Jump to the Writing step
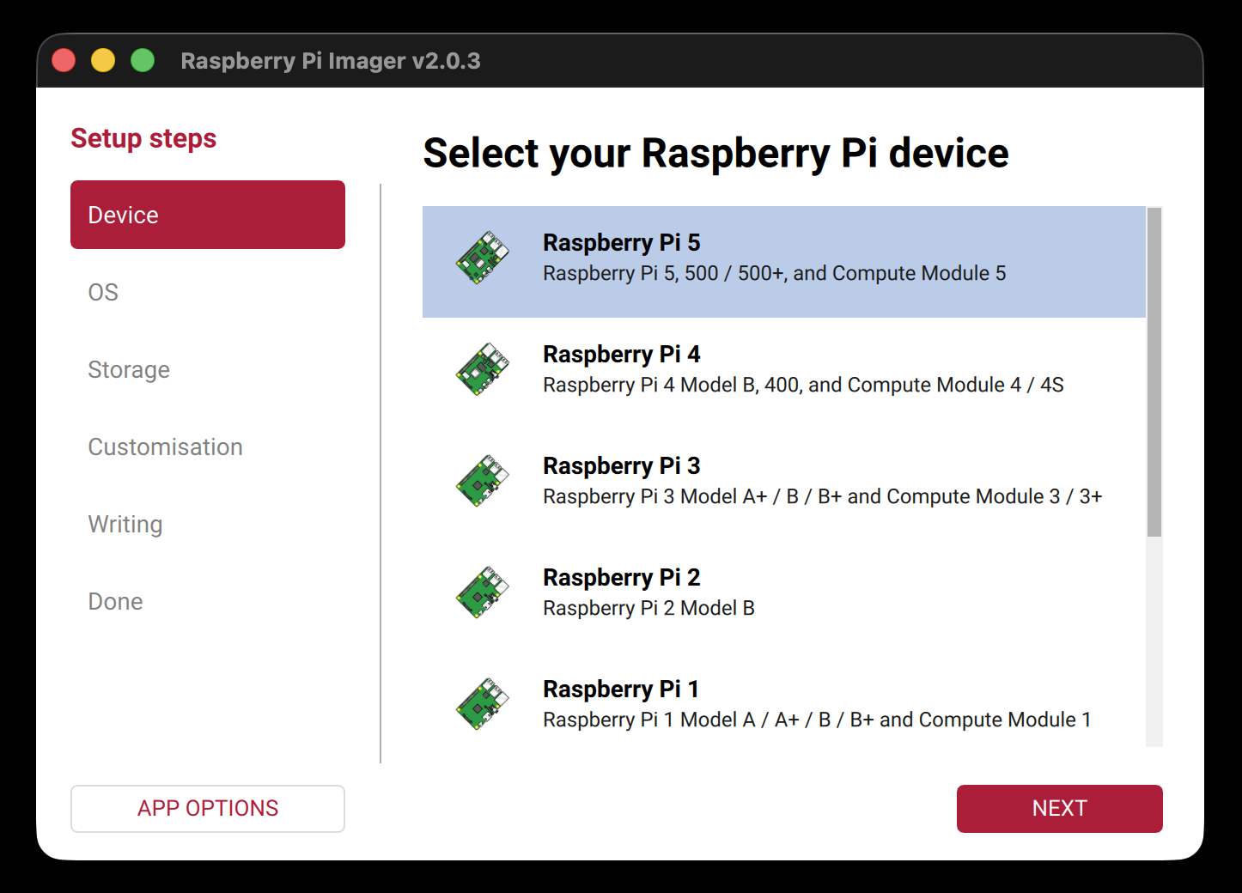The width and height of the screenshot is (1242, 893). point(125,524)
